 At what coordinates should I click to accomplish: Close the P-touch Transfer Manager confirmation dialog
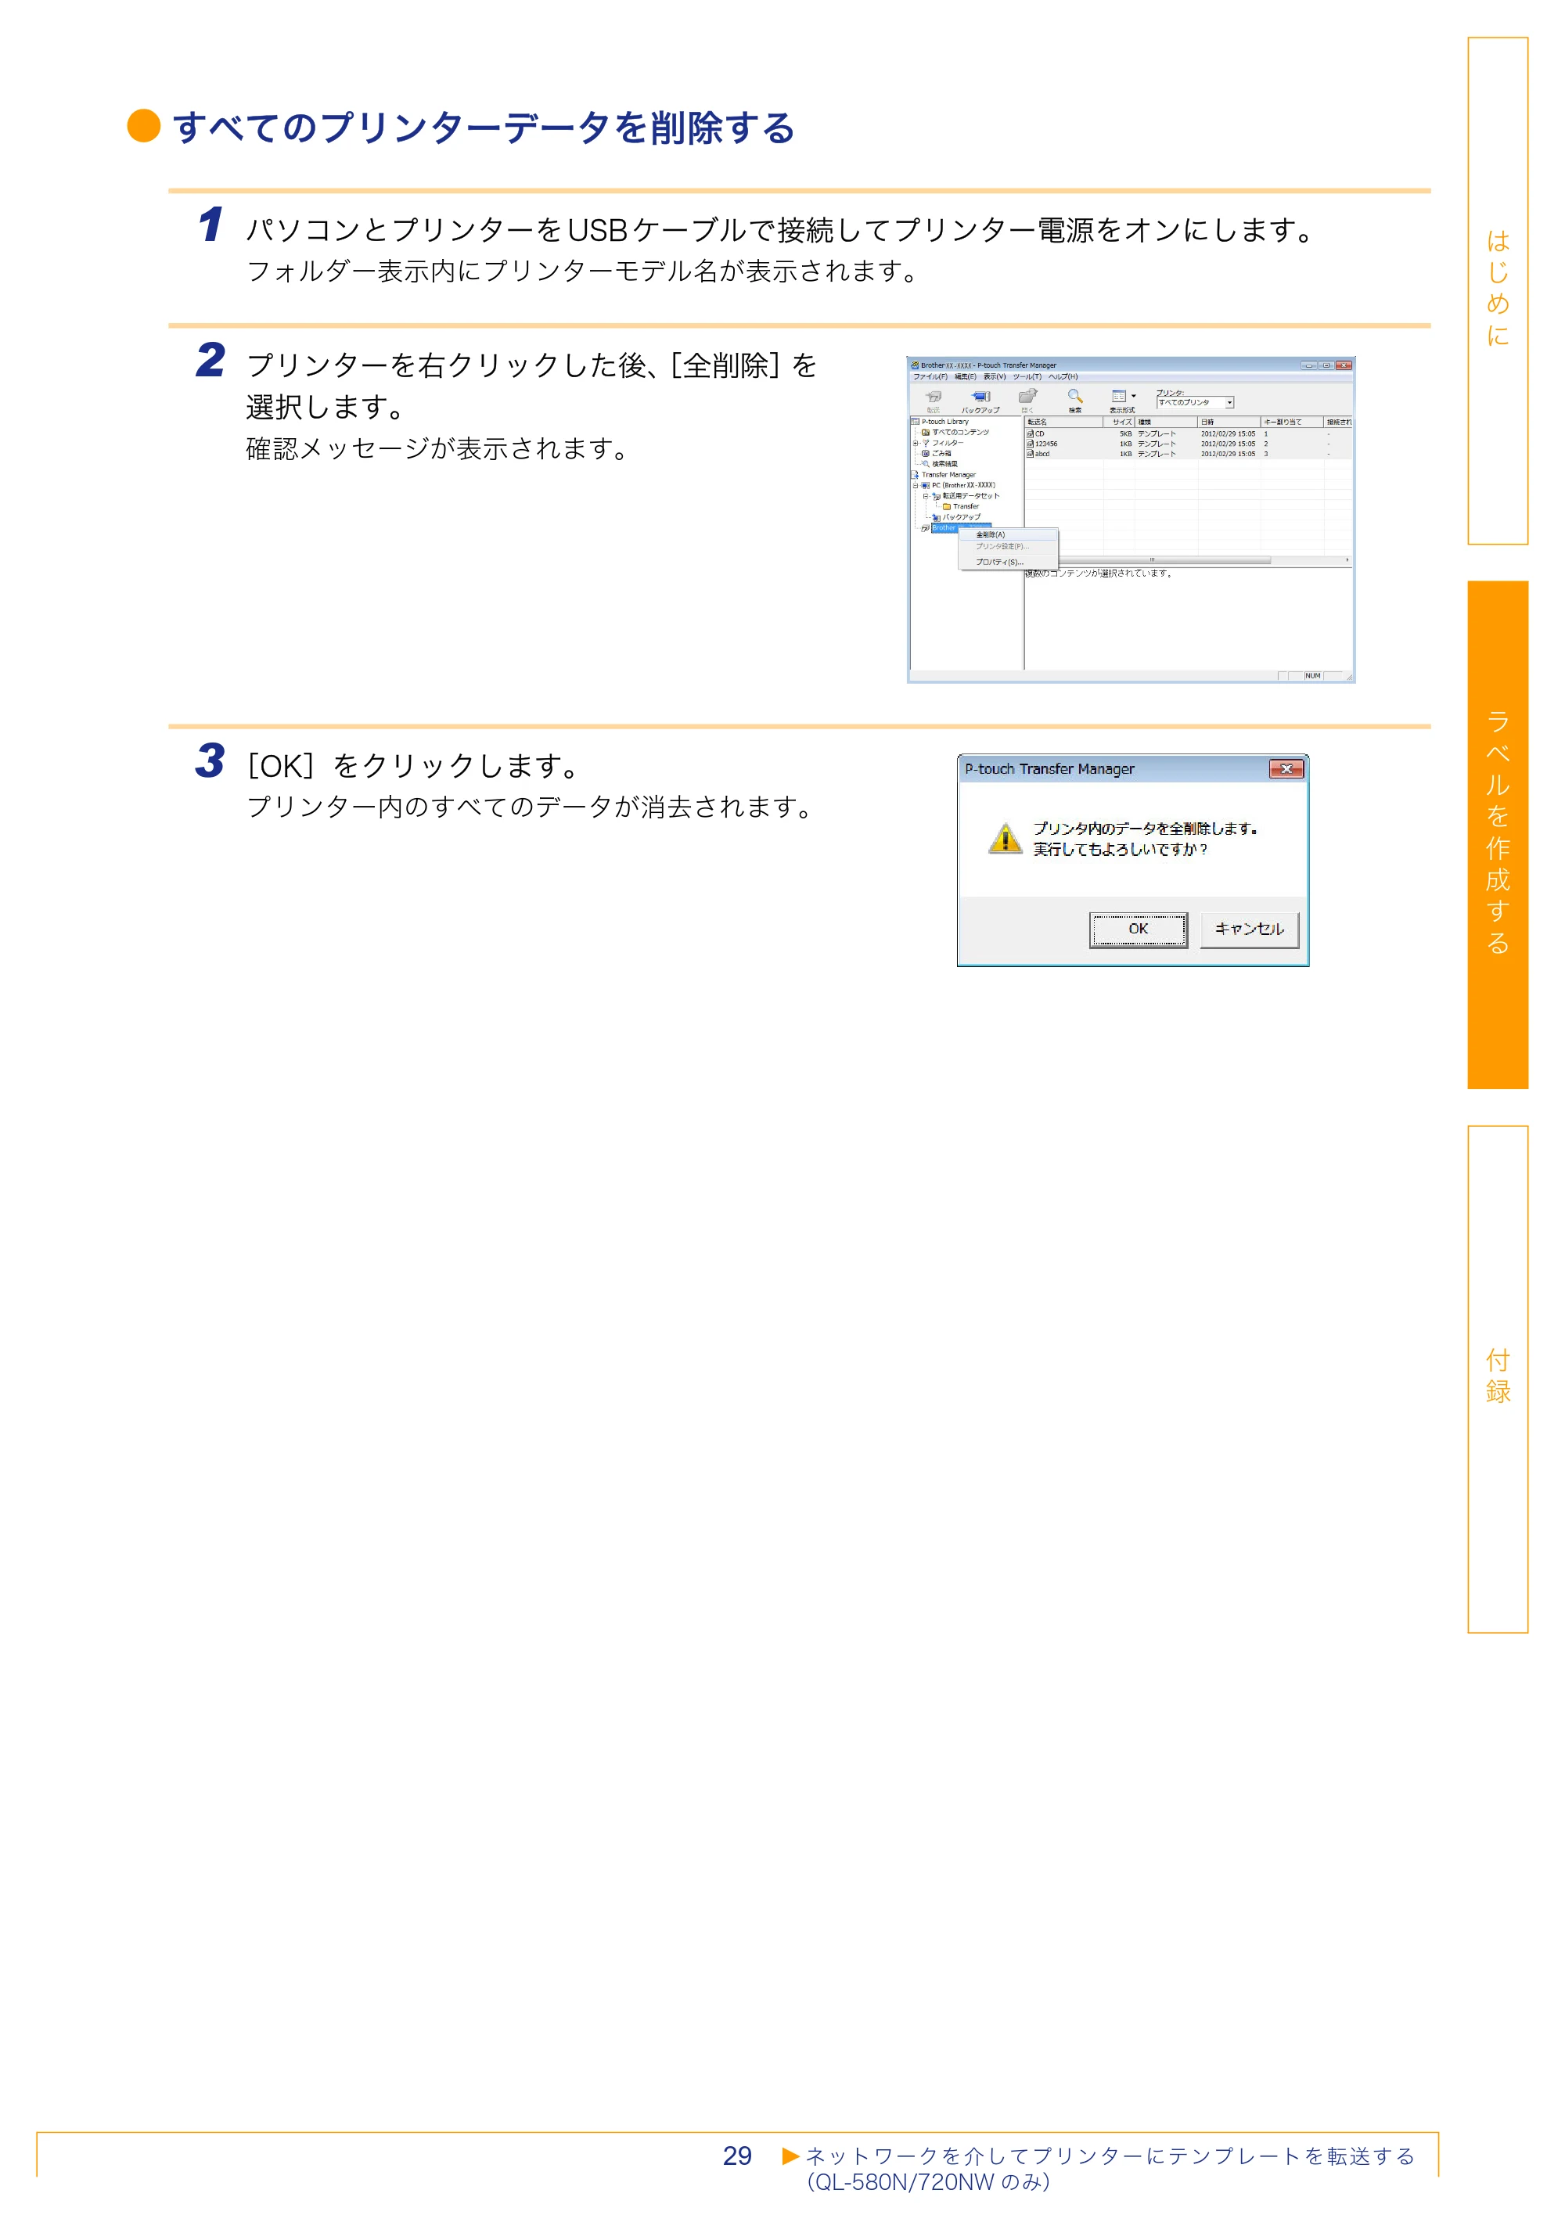click(1285, 769)
